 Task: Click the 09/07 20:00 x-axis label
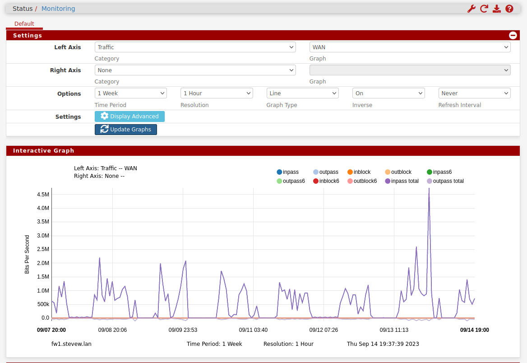(x=51, y=330)
